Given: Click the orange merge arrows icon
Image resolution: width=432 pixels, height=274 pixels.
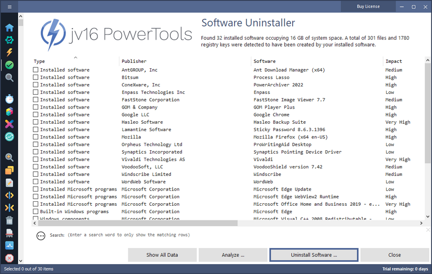Looking at the screenshot, I should click(x=9, y=208).
